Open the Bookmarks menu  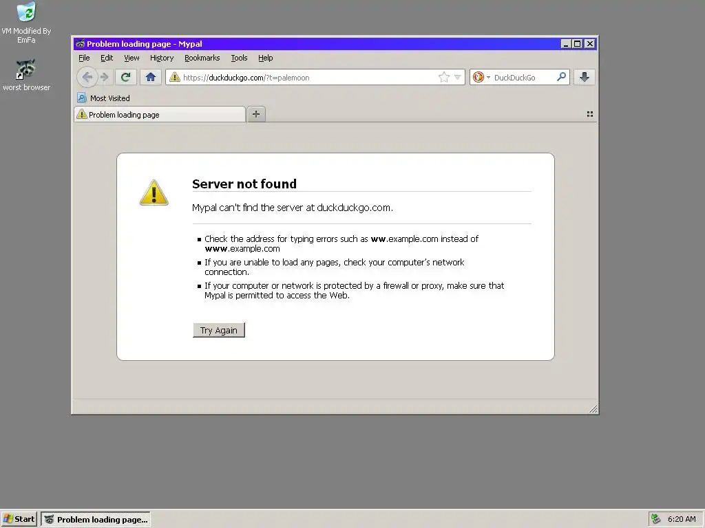[202, 58]
